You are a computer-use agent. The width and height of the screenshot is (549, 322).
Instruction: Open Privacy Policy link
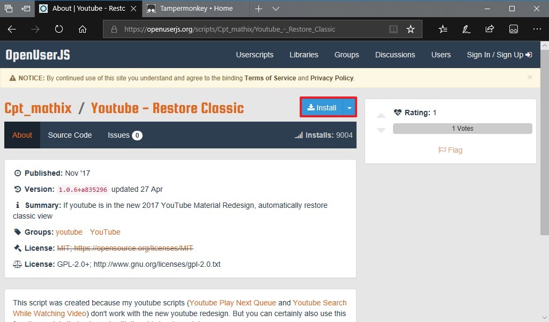click(x=332, y=78)
